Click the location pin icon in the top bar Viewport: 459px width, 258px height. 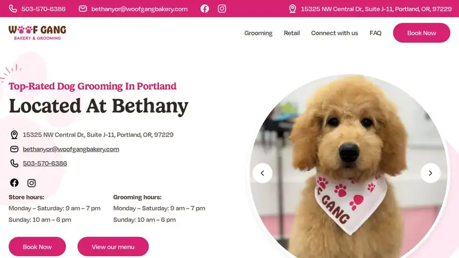coord(293,9)
